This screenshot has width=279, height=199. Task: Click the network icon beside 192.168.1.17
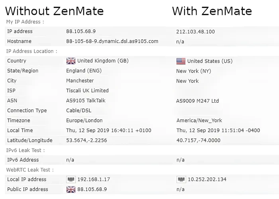[x=71, y=179]
